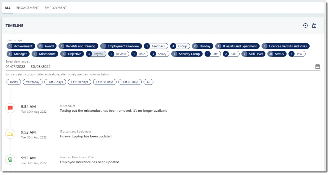Click the timeline history reset icon
The image size is (330, 175).
tap(305, 26)
